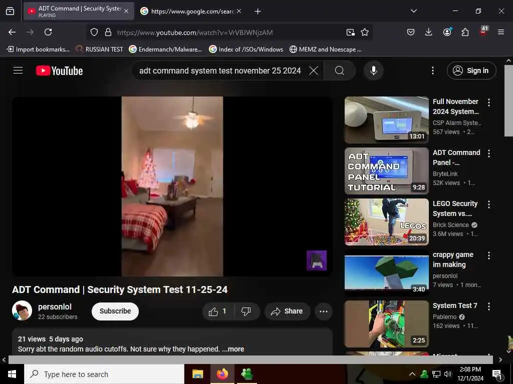
Task: Open personlol channel avatar
Action: [22, 310]
